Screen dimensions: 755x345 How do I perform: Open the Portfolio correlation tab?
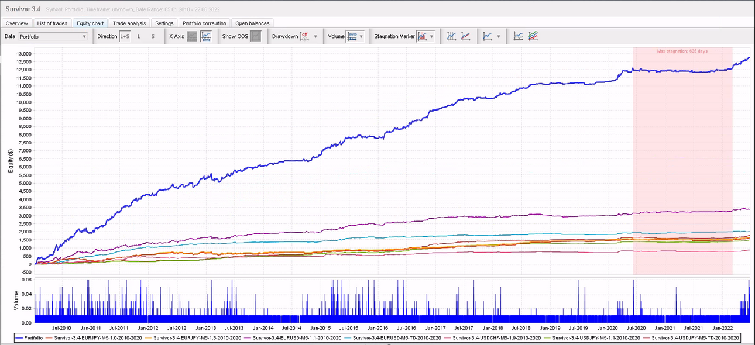coord(204,23)
